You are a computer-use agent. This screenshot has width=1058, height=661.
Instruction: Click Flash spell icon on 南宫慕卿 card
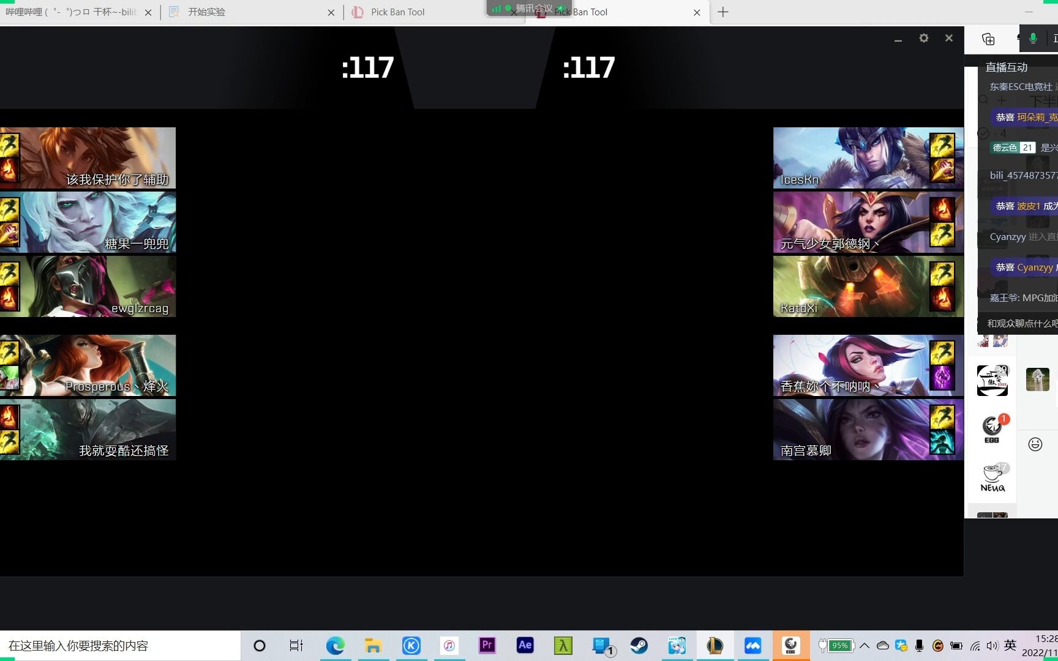coord(942,417)
